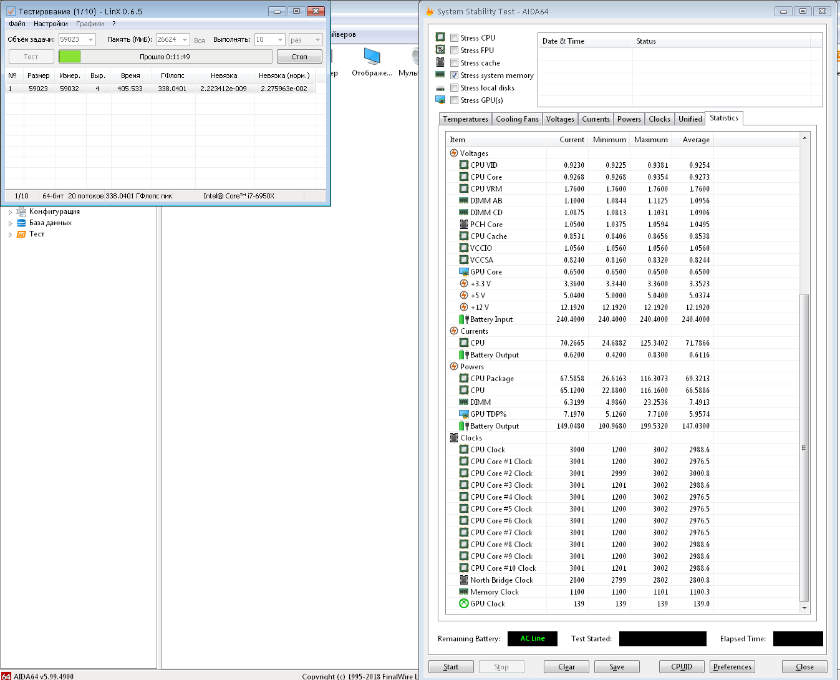The height and width of the screenshot is (680, 840).
Task: Click the Clear button
Action: click(567, 667)
